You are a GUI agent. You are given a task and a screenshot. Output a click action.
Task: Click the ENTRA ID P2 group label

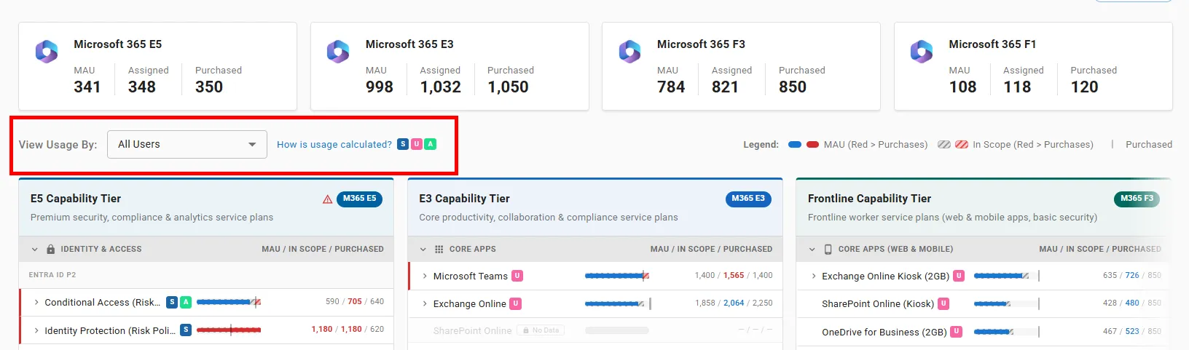[x=52, y=275]
